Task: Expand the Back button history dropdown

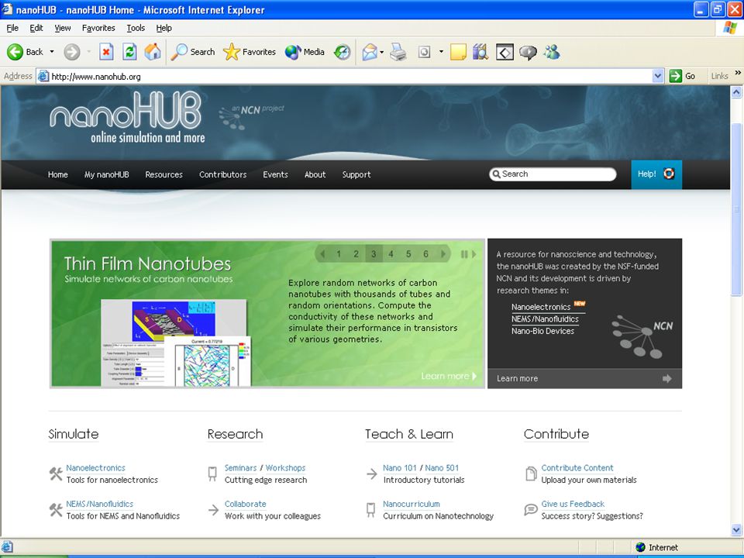Action: tap(52, 52)
